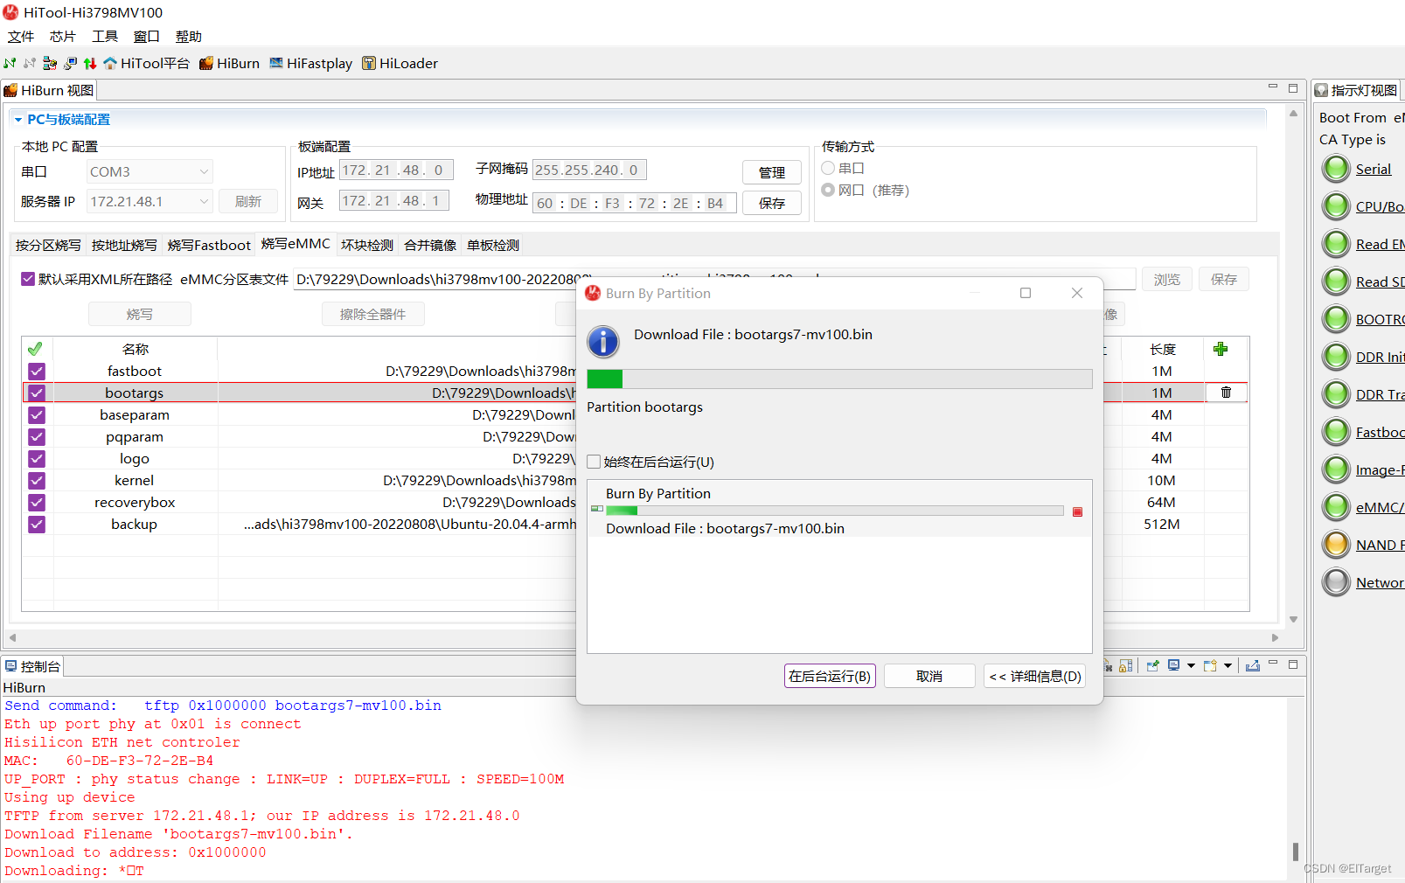Open new console dropdown arrow
1405x883 pixels.
[x=1228, y=665]
